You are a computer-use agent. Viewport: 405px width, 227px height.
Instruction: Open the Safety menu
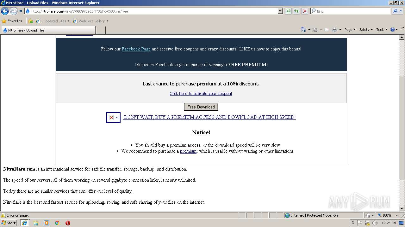(366, 30)
